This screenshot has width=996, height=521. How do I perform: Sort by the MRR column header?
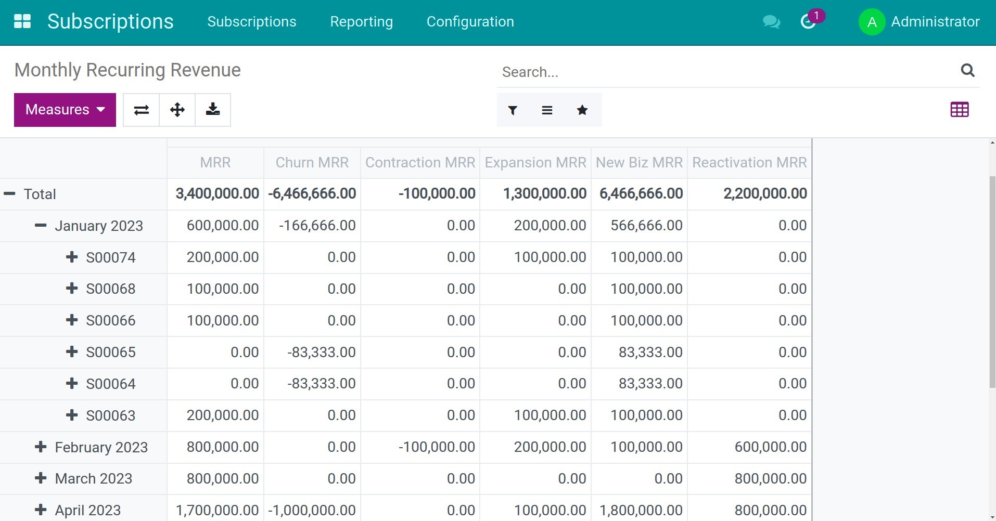[x=215, y=163]
